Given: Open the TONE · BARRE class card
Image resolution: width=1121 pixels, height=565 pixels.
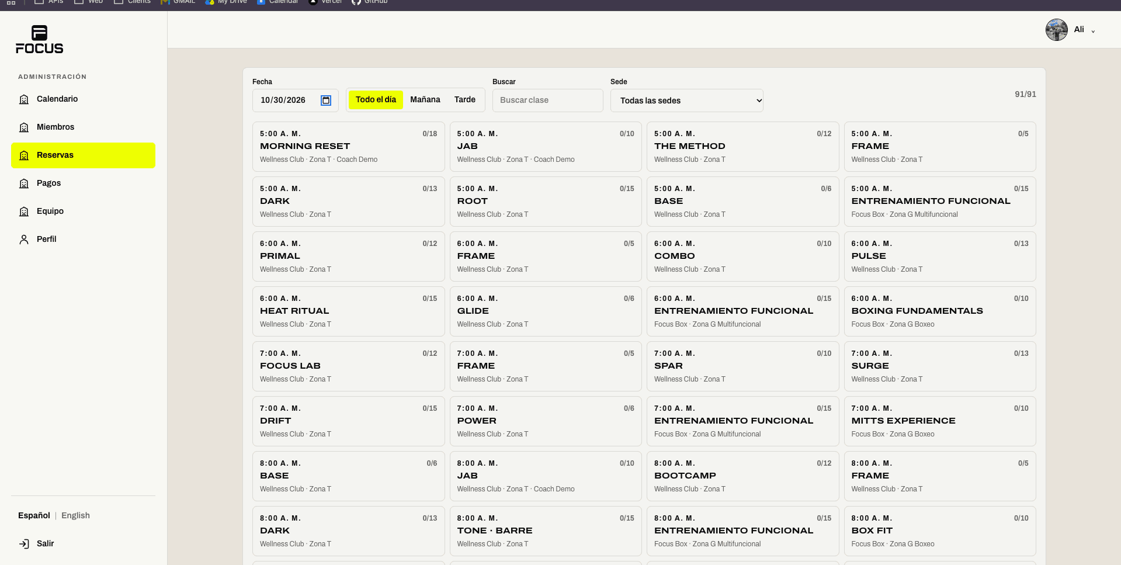Looking at the screenshot, I should [546, 531].
